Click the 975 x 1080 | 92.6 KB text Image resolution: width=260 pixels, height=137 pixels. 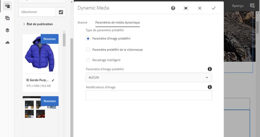[38, 86]
